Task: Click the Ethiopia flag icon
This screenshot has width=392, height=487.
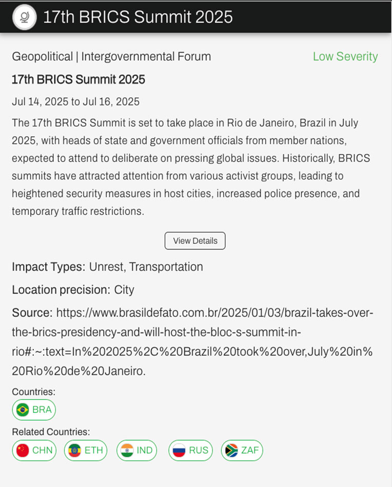Action: tap(75, 450)
